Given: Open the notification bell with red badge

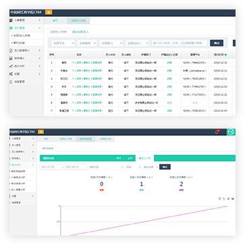Looking at the screenshot, I should point(217,132).
